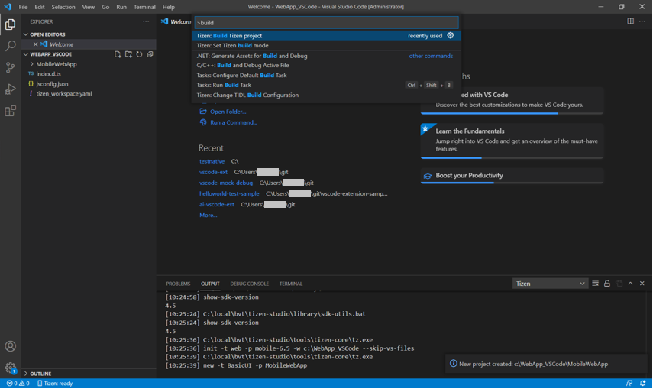Open the vscode-mock-debug recent project

[226, 183]
